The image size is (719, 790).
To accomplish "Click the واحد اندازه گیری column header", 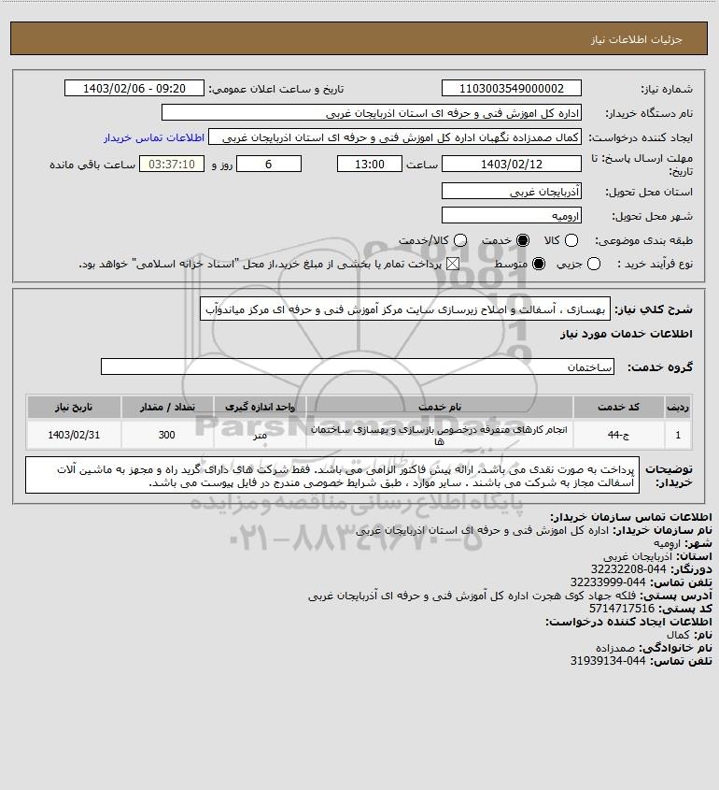I will (x=260, y=407).
